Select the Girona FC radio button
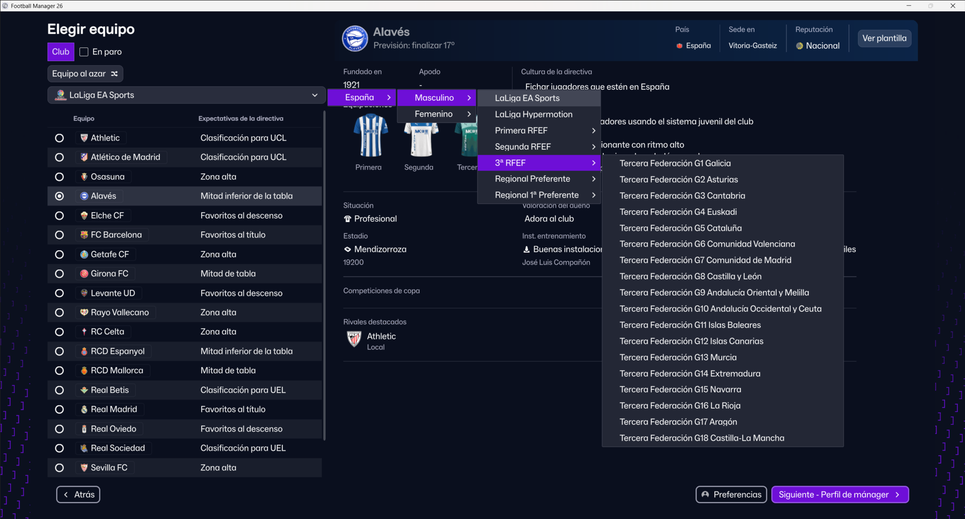Image resolution: width=965 pixels, height=519 pixels. click(59, 274)
